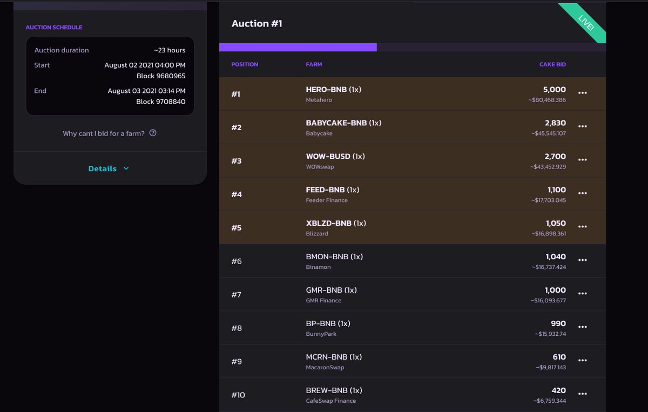
Task: Click the FARM column header
Action: [x=314, y=64]
